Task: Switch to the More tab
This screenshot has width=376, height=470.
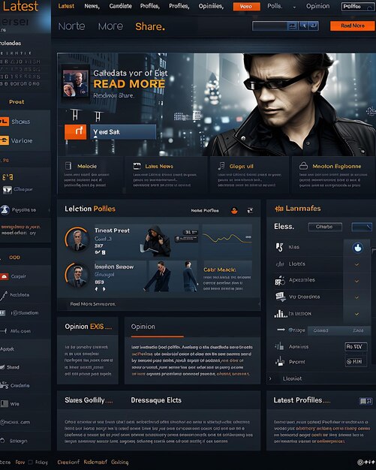Action: pyautogui.click(x=110, y=26)
